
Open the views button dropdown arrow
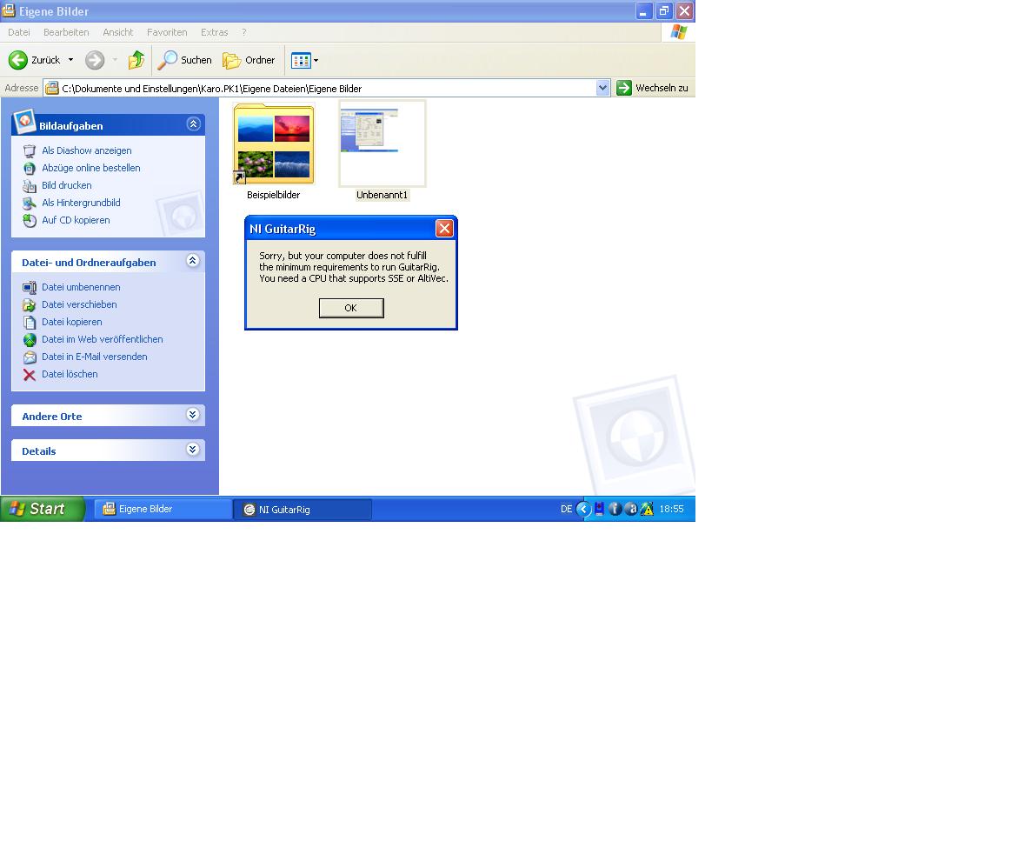(316, 61)
